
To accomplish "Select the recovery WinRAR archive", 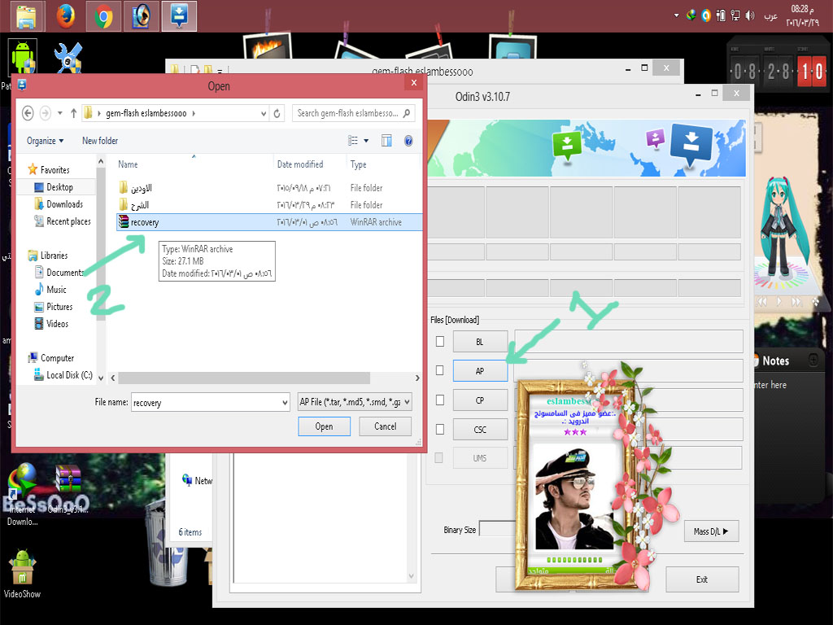I will (268, 222).
